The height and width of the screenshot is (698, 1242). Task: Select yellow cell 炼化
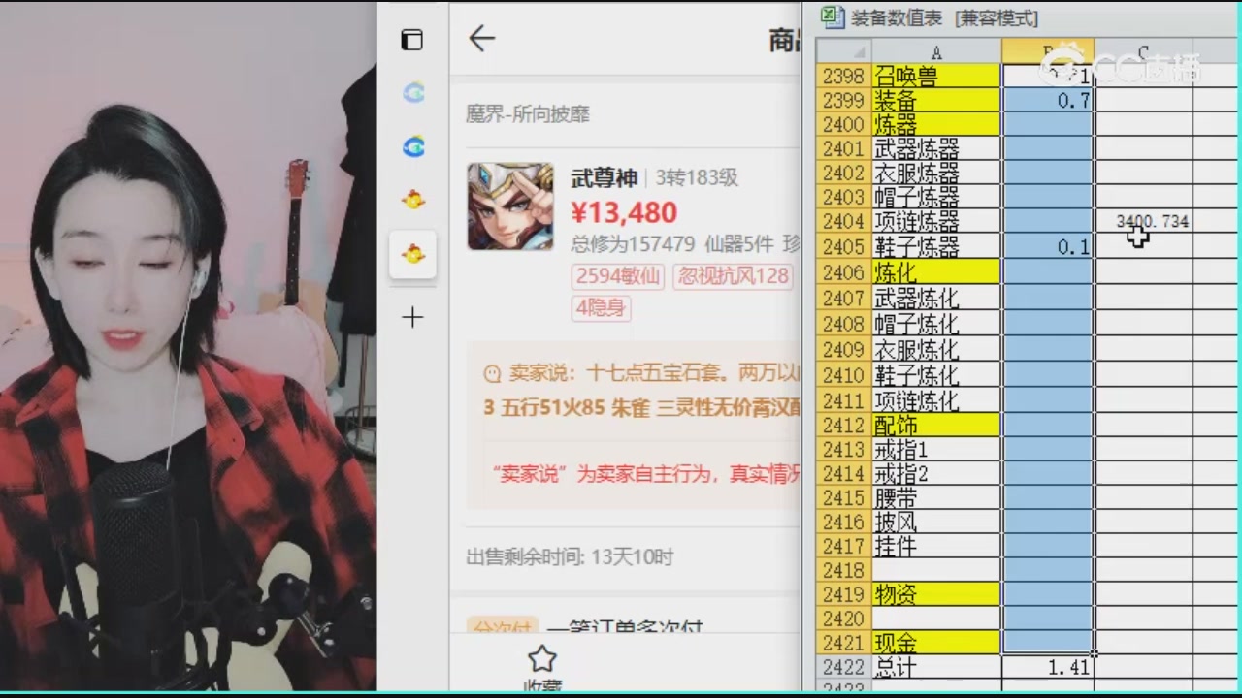click(x=936, y=272)
